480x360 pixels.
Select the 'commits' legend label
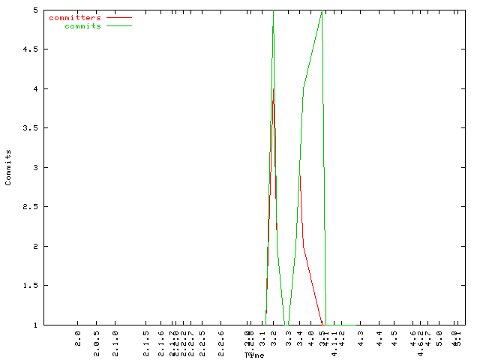point(82,25)
